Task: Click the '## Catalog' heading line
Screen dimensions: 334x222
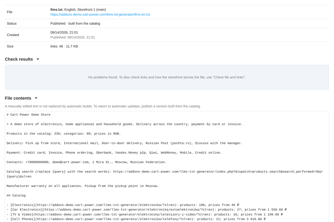Action: click(16, 195)
